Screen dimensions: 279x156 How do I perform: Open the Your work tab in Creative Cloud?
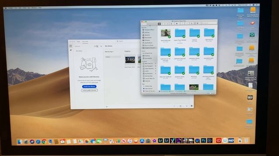(x=85, y=42)
